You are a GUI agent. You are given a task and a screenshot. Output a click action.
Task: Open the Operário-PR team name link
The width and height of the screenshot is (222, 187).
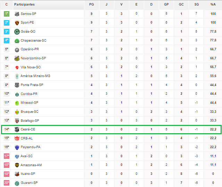click(30, 49)
